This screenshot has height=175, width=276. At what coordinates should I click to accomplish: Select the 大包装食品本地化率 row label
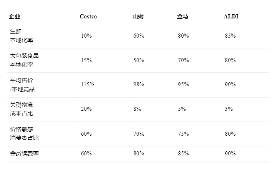click(x=24, y=60)
